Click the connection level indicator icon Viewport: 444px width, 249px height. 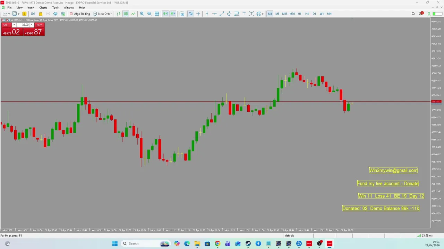click(x=429, y=14)
